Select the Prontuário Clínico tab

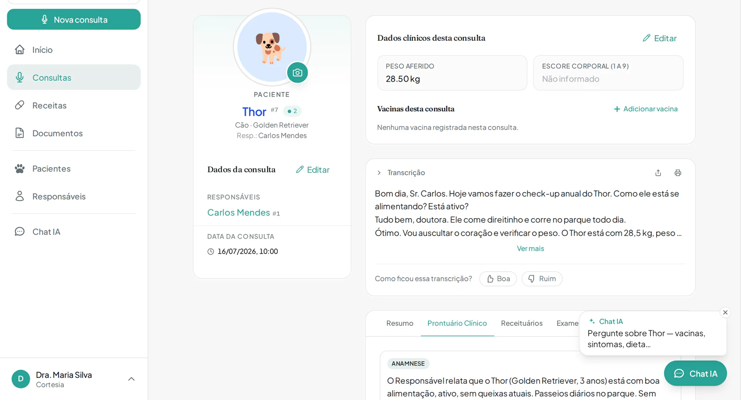pyautogui.click(x=457, y=323)
